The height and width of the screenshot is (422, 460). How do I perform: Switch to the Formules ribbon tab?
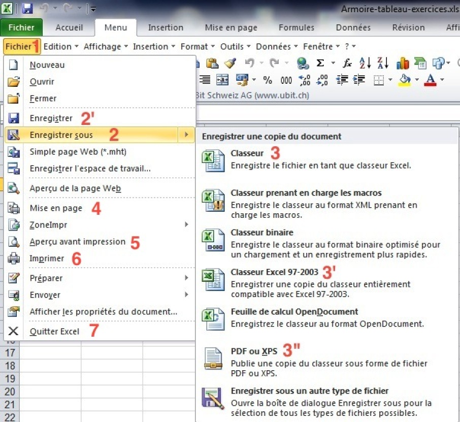click(x=297, y=27)
